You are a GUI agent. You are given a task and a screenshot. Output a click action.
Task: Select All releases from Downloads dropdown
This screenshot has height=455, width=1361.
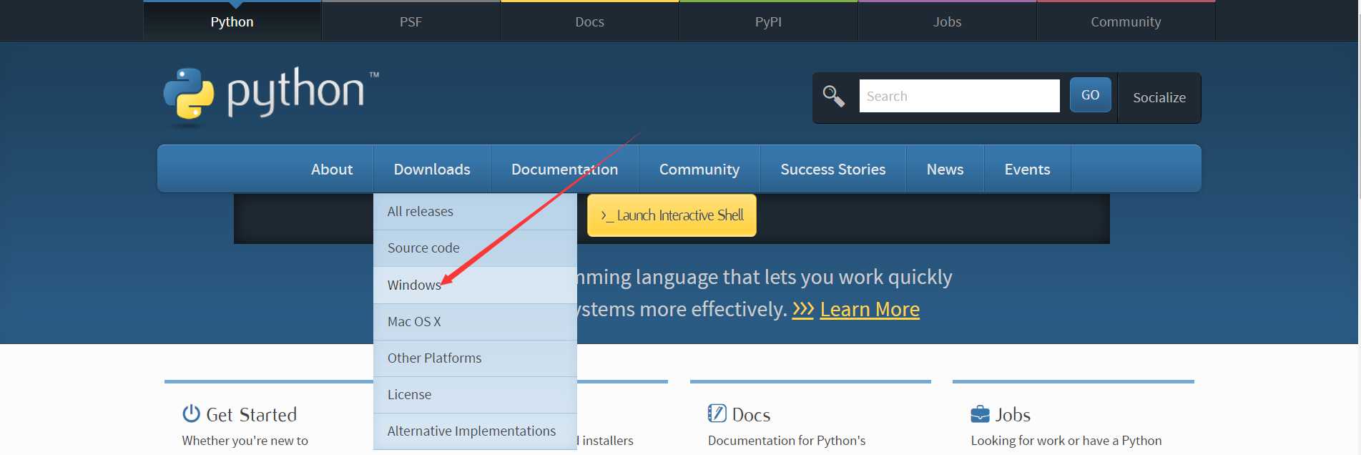[x=475, y=212]
